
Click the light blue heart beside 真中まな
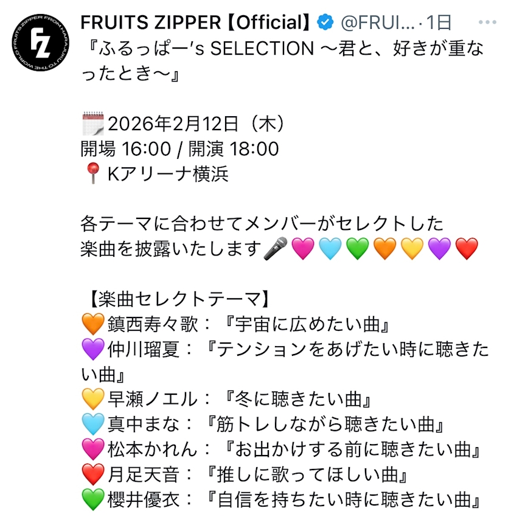92,424
